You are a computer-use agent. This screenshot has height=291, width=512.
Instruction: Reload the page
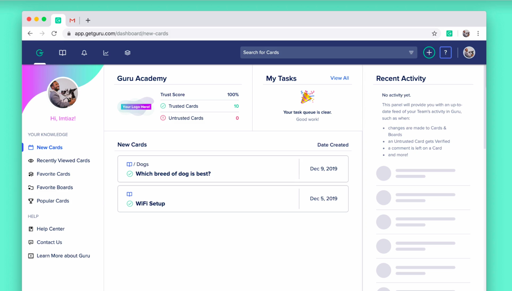click(x=54, y=34)
